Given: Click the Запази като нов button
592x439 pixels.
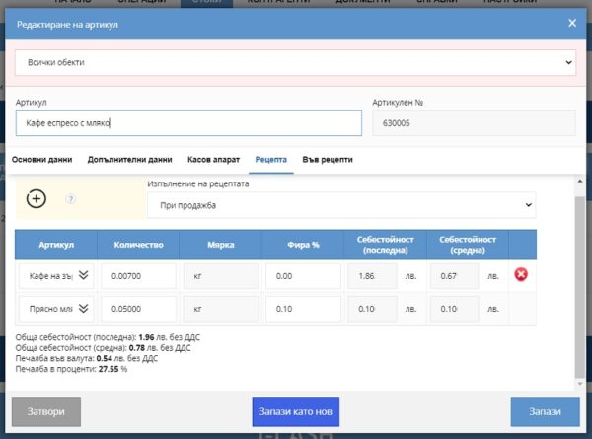Looking at the screenshot, I should click(296, 411).
